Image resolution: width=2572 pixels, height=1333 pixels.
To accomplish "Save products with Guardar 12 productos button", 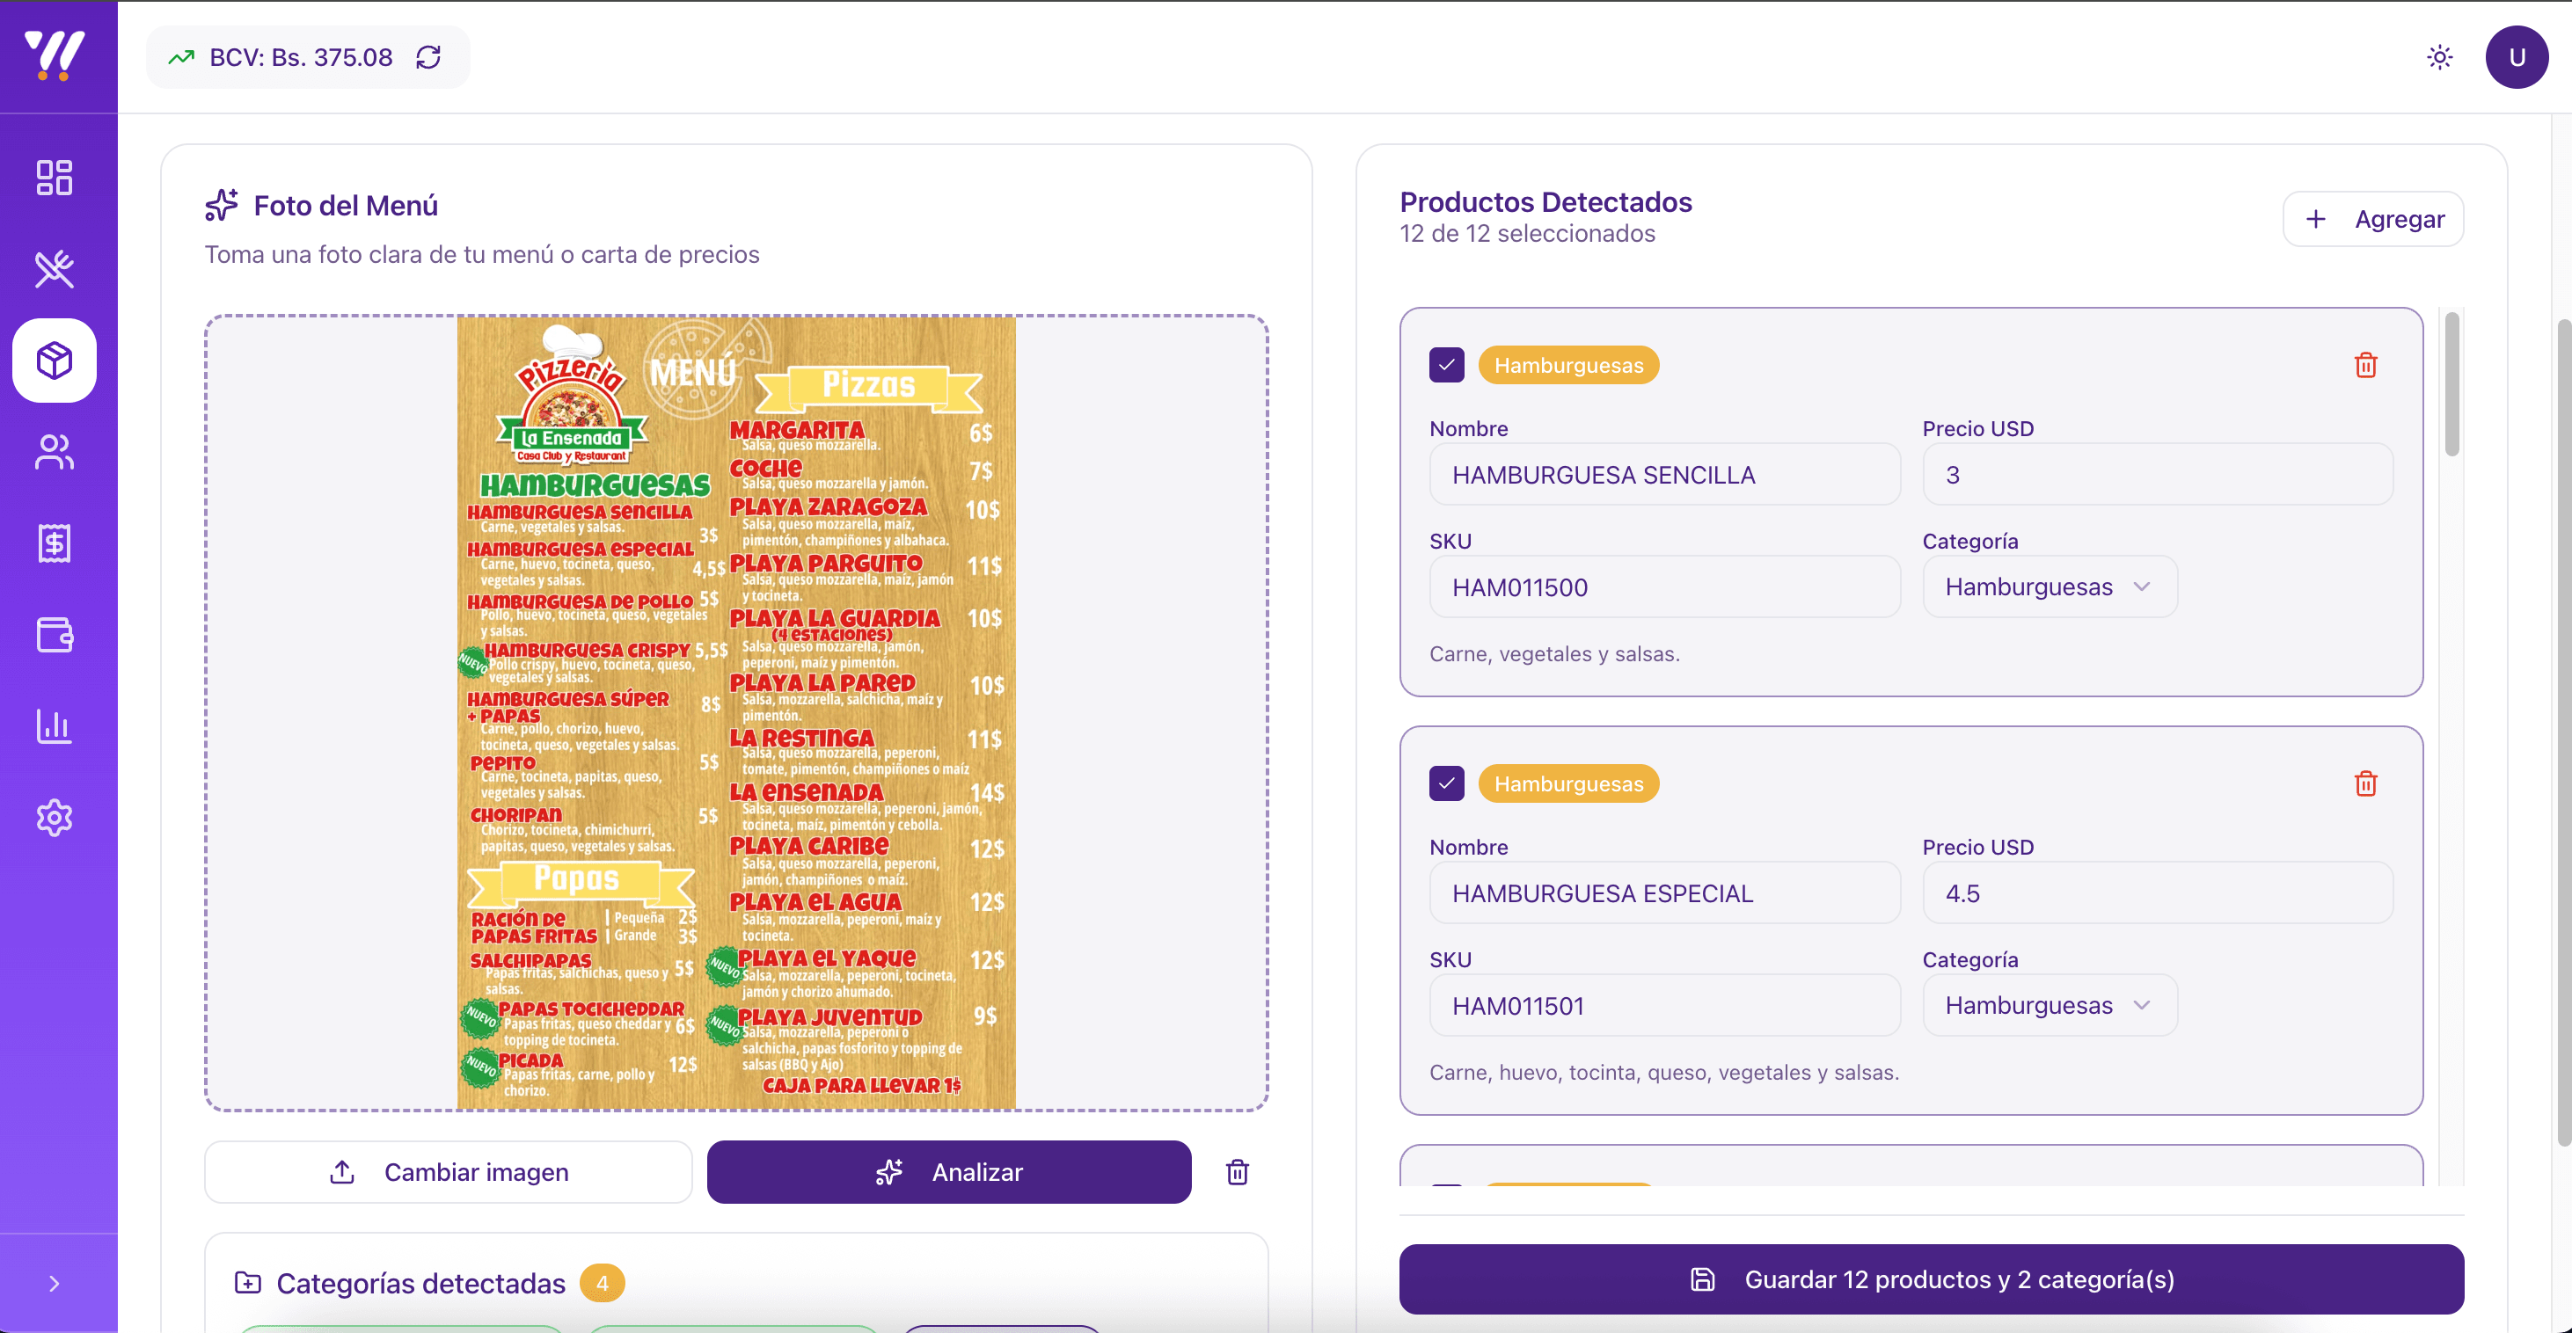I will pos(1932,1279).
